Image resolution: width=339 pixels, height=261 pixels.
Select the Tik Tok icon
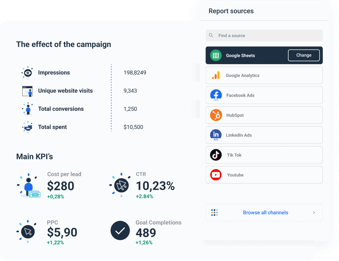point(216,155)
